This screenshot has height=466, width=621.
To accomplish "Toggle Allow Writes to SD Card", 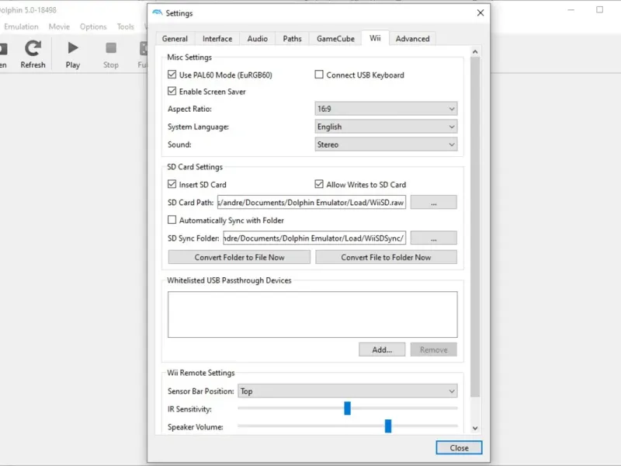I will click(319, 184).
